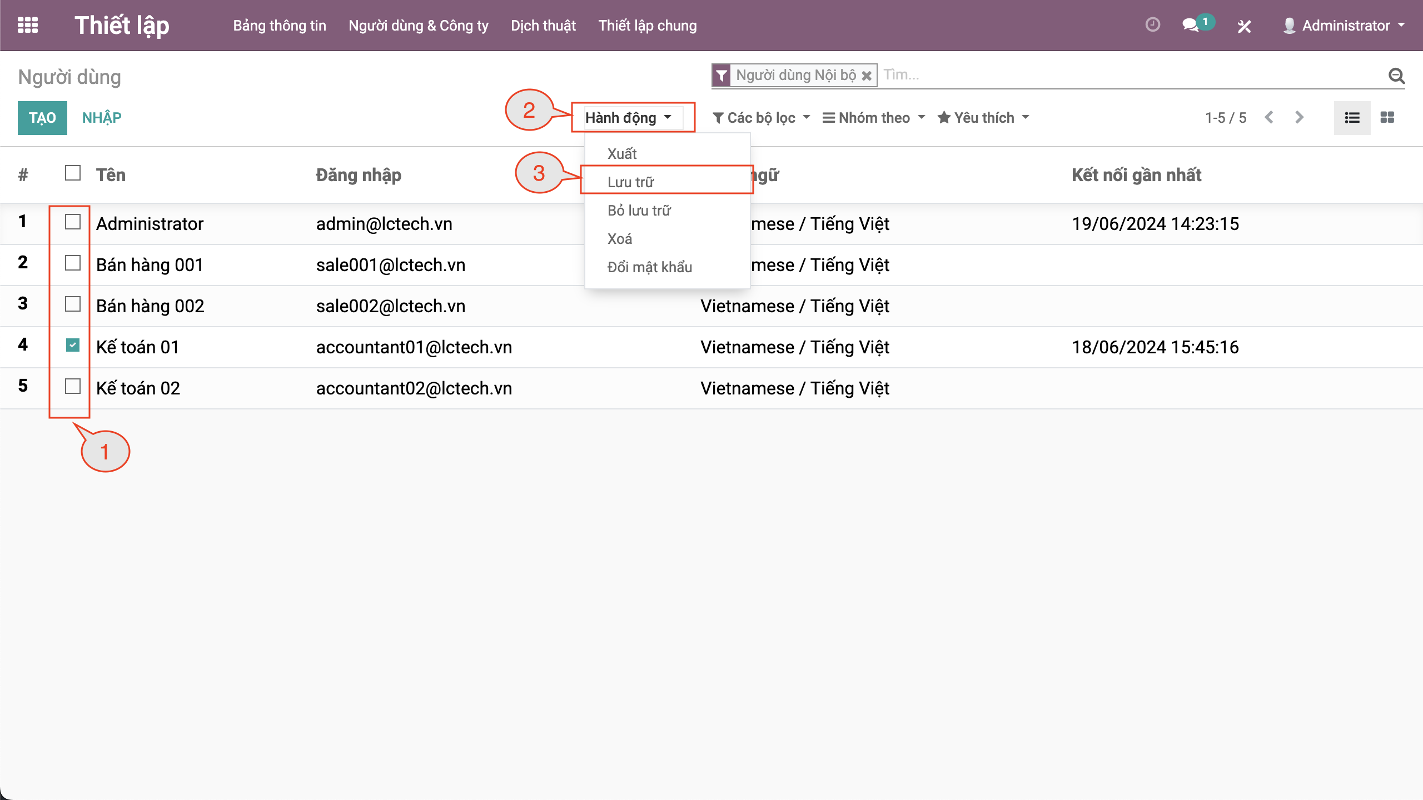Uncheck the Kế toán 01 checkbox
Image resolution: width=1423 pixels, height=800 pixels.
point(73,346)
